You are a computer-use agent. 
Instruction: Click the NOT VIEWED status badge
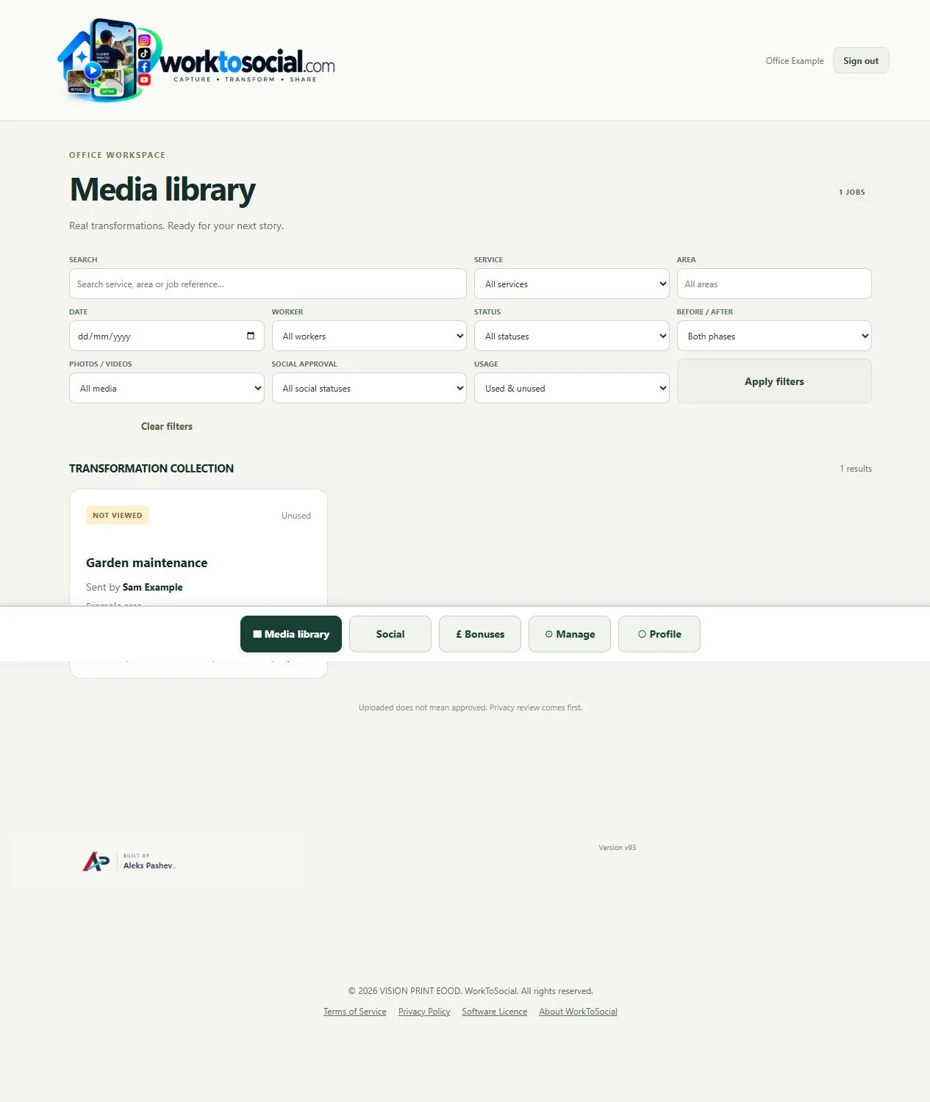click(x=118, y=515)
